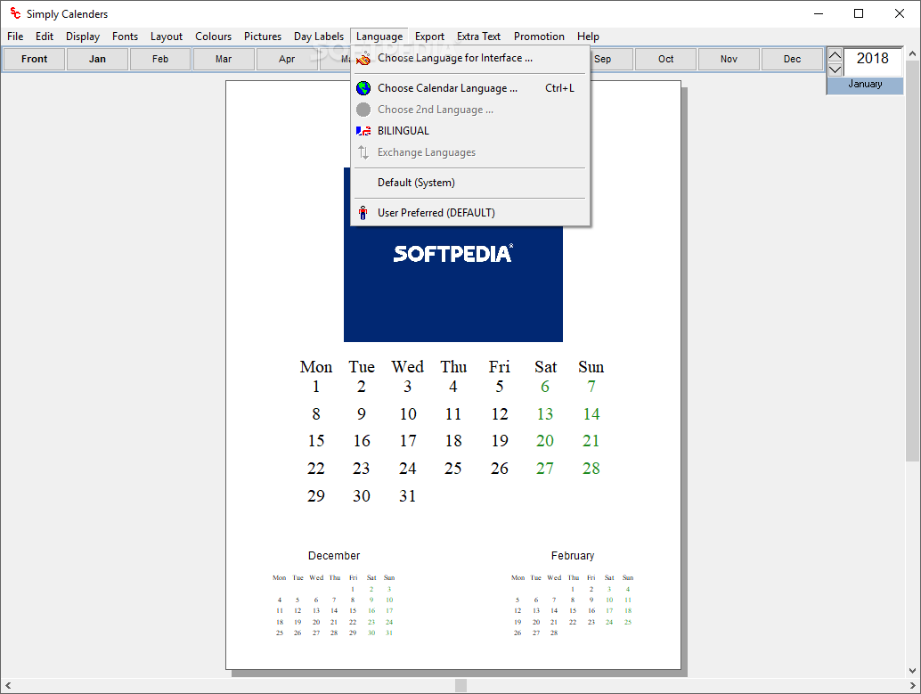Screen dimensions: 921x694
Task: Switch to the Dec month button
Action: [x=793, y=59]
